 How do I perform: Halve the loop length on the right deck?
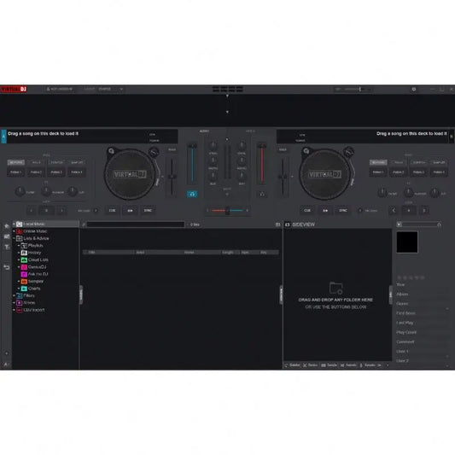coord(394,210)
